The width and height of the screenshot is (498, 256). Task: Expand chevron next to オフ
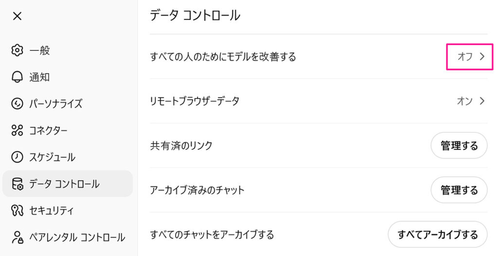482,57
